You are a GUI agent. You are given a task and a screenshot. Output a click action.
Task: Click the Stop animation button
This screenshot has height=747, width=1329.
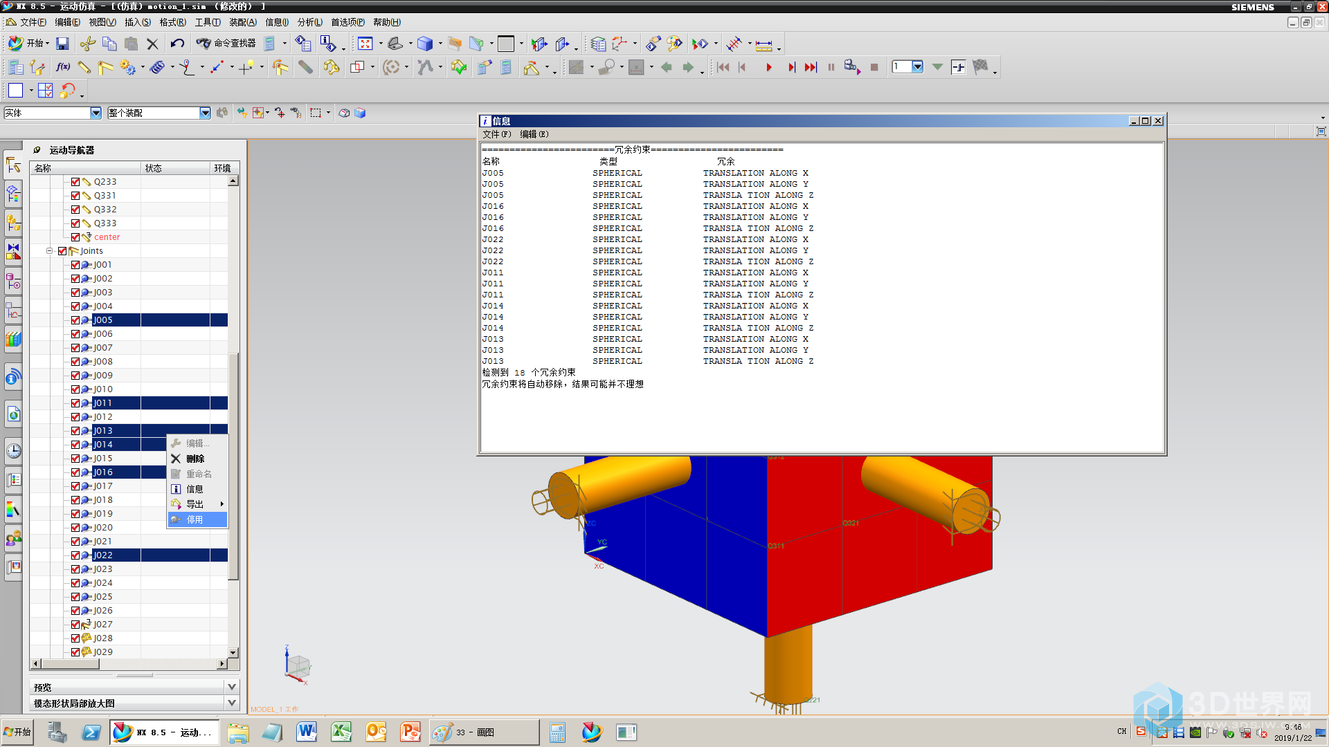click(x=874, y=67)
